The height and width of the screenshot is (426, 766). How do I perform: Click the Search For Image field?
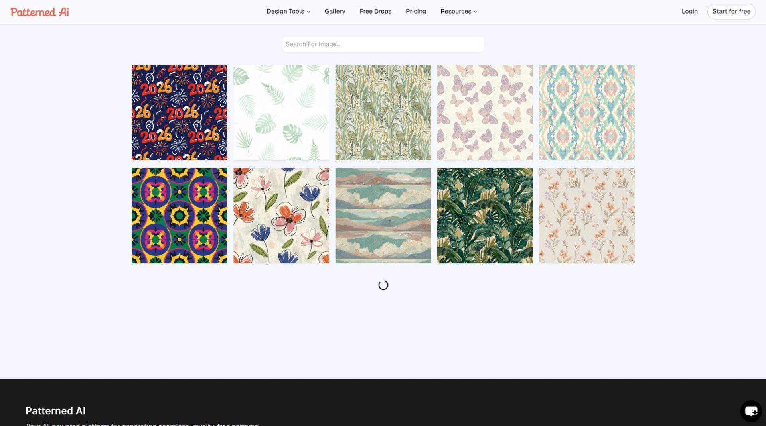tap(383, 44)
